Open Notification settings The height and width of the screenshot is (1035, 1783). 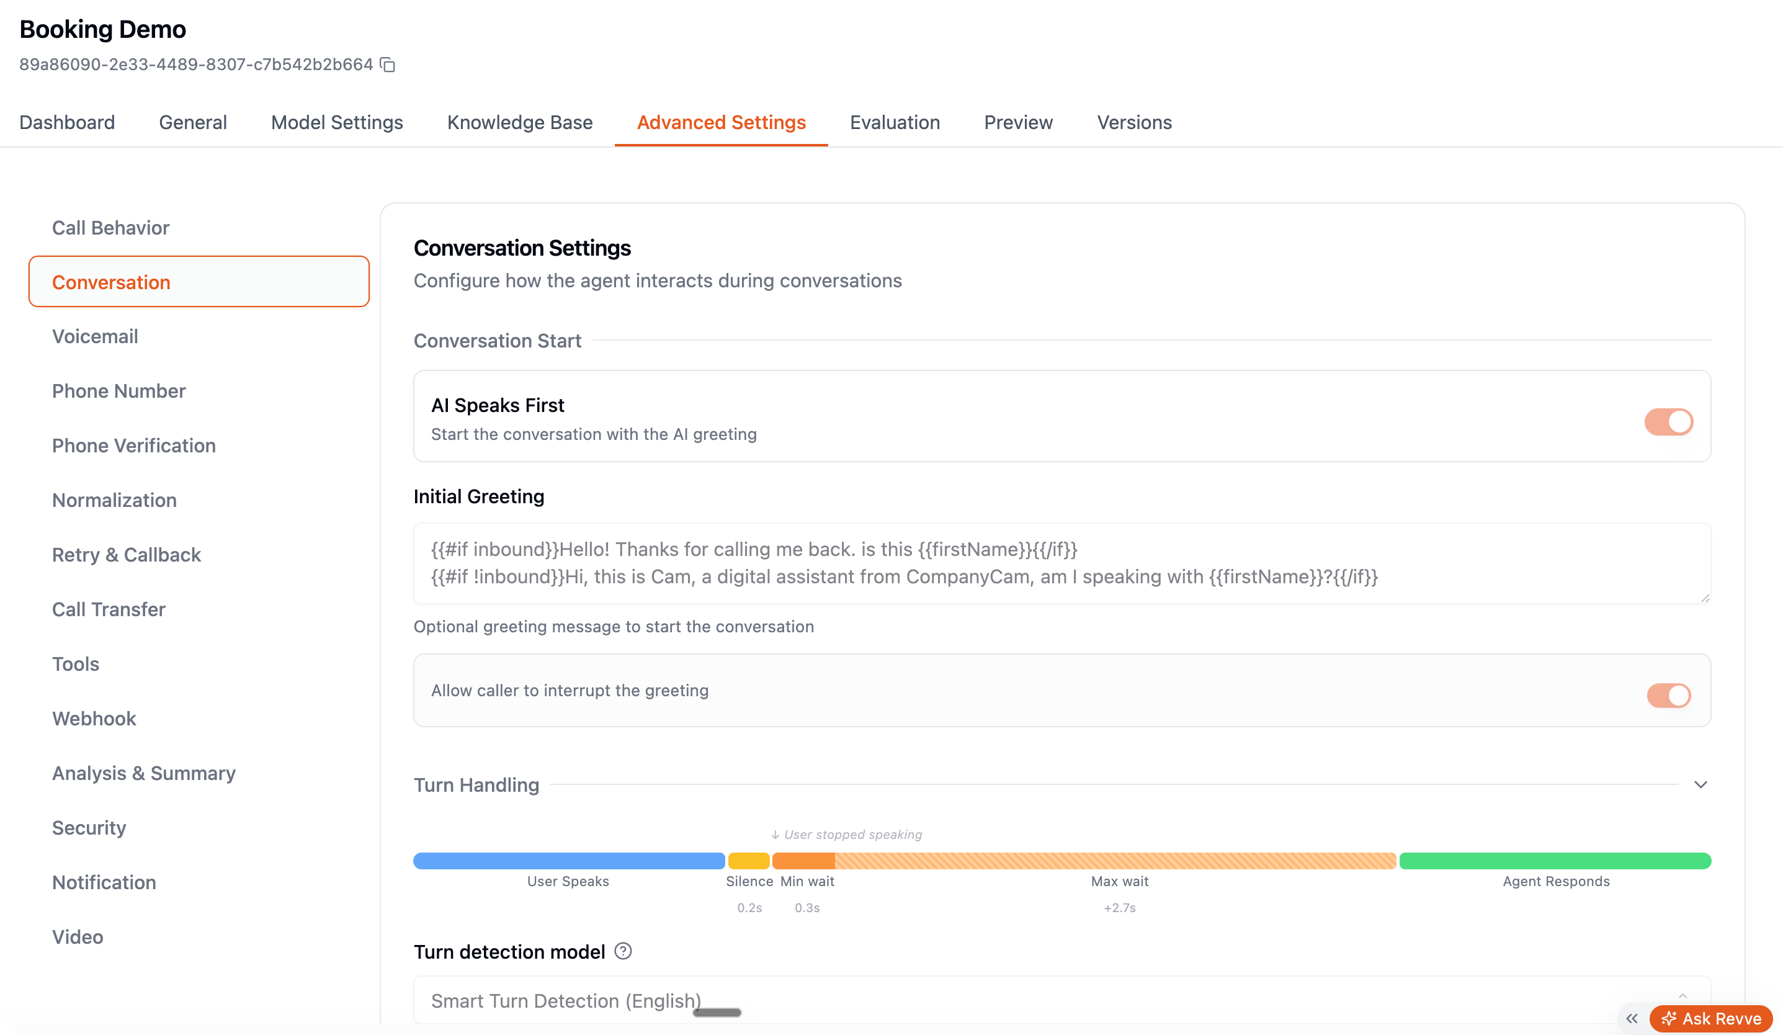point(199,882)
